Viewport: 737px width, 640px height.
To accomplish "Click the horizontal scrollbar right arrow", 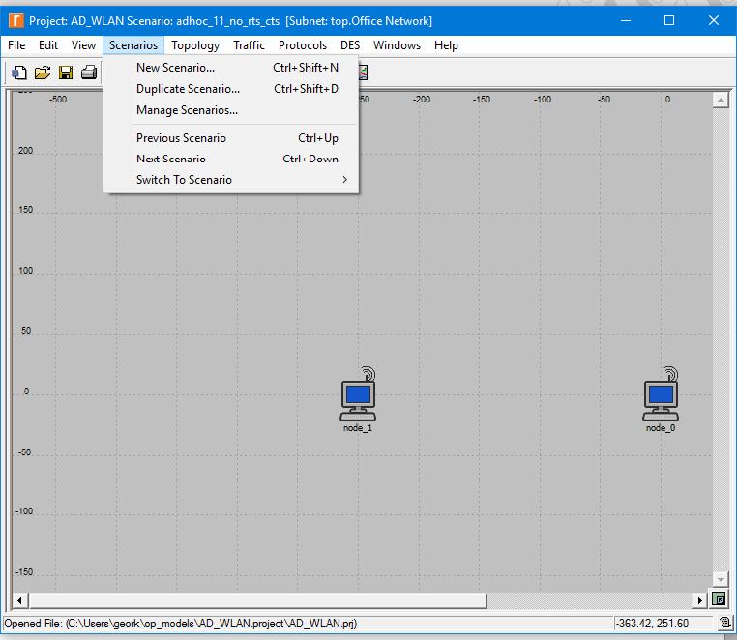I will 700,600.
